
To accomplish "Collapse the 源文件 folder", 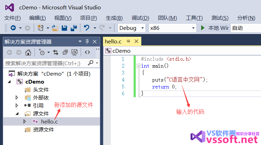I will click(x=17, y=114).
